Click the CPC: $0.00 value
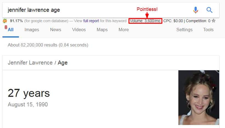The image size is (225, 128). [173, 21]
